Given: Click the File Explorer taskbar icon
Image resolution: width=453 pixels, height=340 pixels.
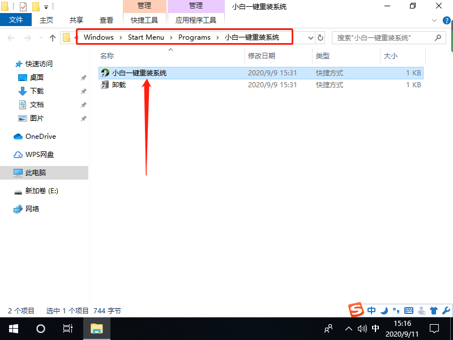Looking at the screenshot, I should point(96,329).
